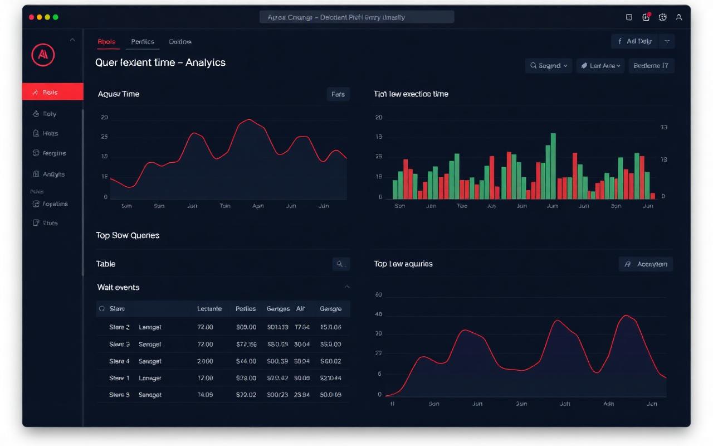Click the user profile icon top right
Screen dimensions: 713x446
(678, 17)
